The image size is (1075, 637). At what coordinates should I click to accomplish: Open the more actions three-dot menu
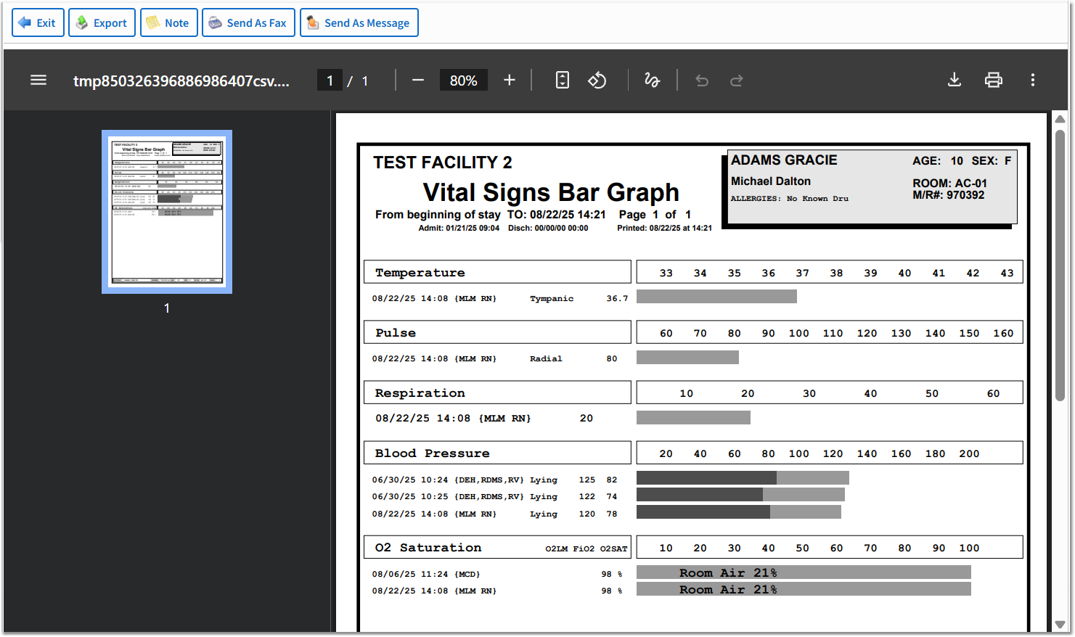pyautogui.click(x=1033, y=81)
